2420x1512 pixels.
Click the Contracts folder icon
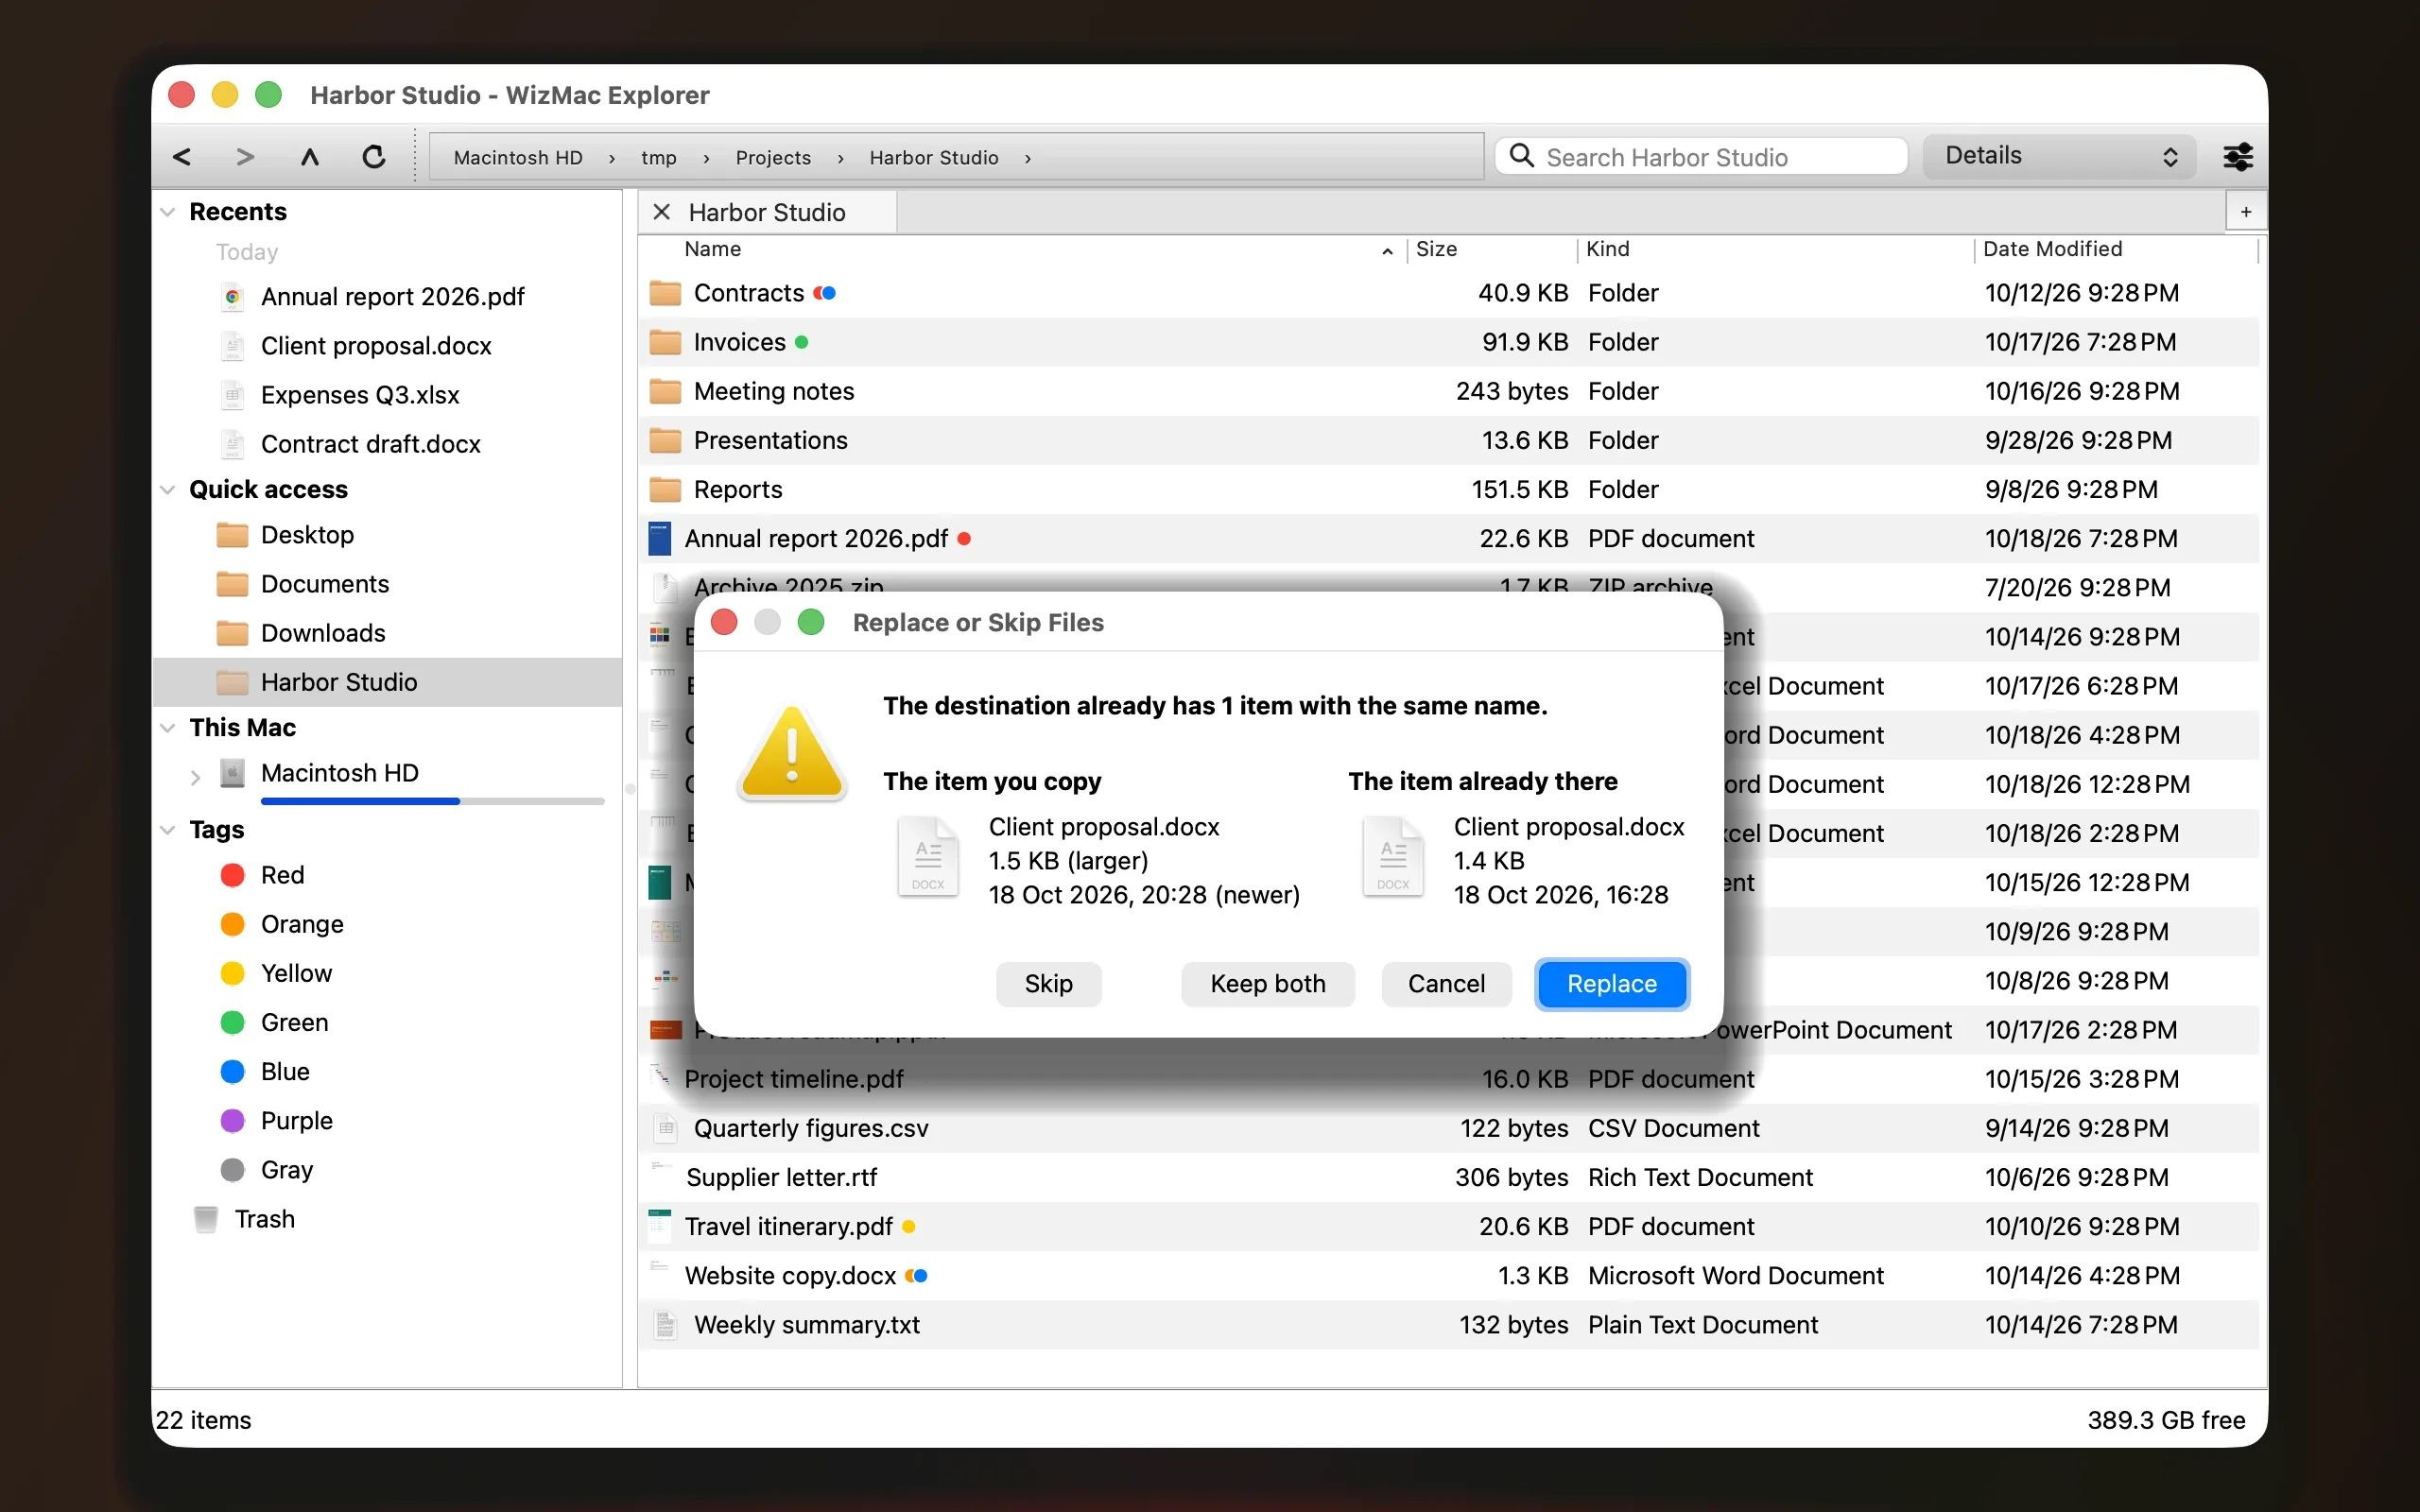(x=665, y=293)
